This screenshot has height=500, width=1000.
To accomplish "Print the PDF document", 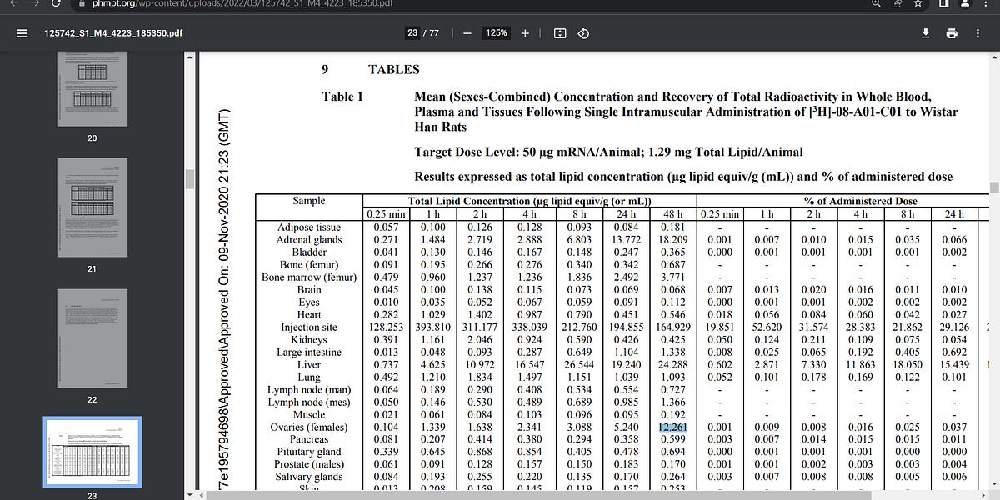I will pos(952,33).
